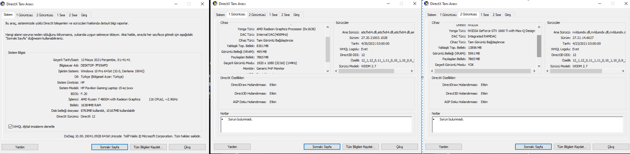Click Notlar text box in third window
This screenshot has height=154, width=630.
(528, 125)
